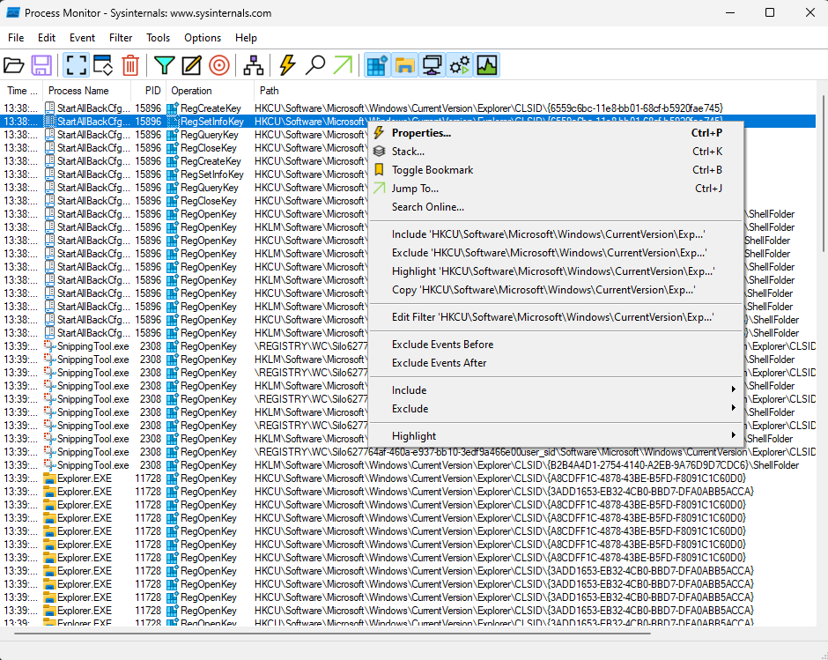Click Exclude 'HKCU\Software...' menu entry
The height and width of the screenshot is (660, 828).
[556, 253]
